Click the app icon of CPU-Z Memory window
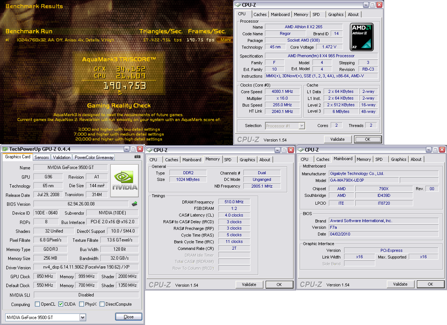Viewport: 447px width, 325px height. click(149, 150)
